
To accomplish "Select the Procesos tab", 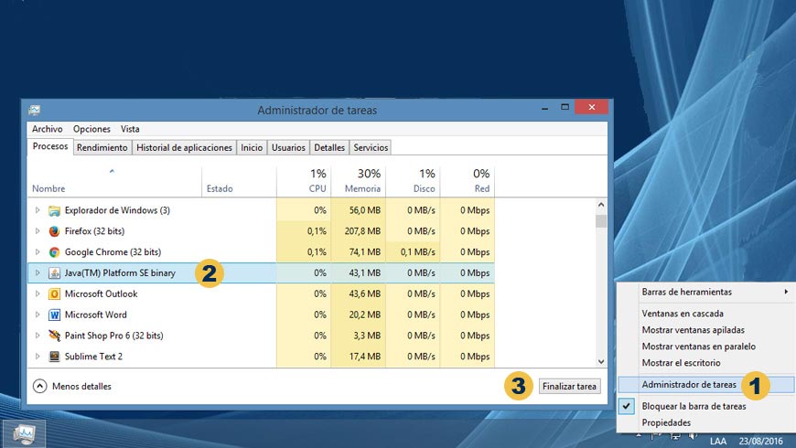I will click(x=50, y=146).
